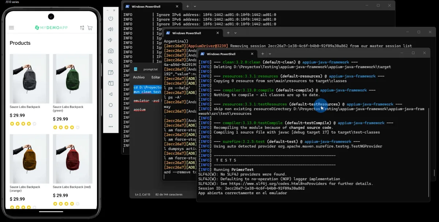Tap the 'Sauce Labs Backpack (green)' product name

68,109
